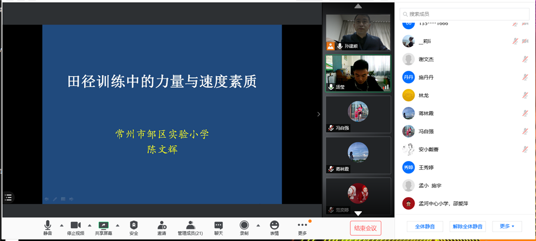Viewport: 536px width, 241px height.
Task: Click the 静音 microphone icon
Action: point(48,225)
